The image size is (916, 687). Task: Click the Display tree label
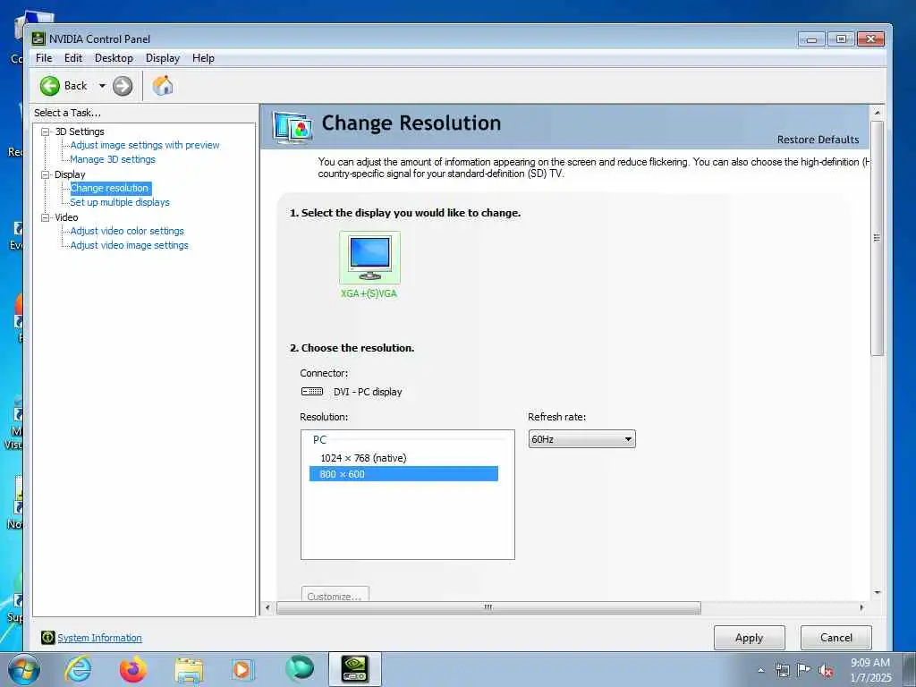pyautogui.click(x=70, y=174)
